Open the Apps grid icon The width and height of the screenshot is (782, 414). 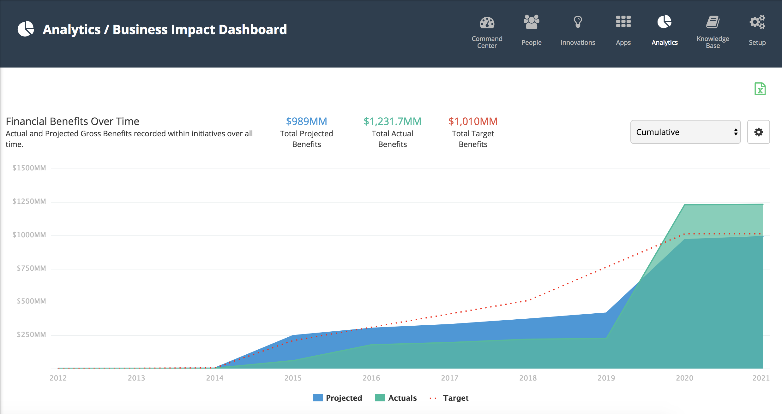click(623, 21)
